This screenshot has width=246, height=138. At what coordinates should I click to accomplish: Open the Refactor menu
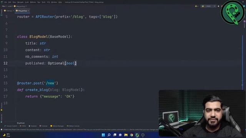tap(33, 2)
